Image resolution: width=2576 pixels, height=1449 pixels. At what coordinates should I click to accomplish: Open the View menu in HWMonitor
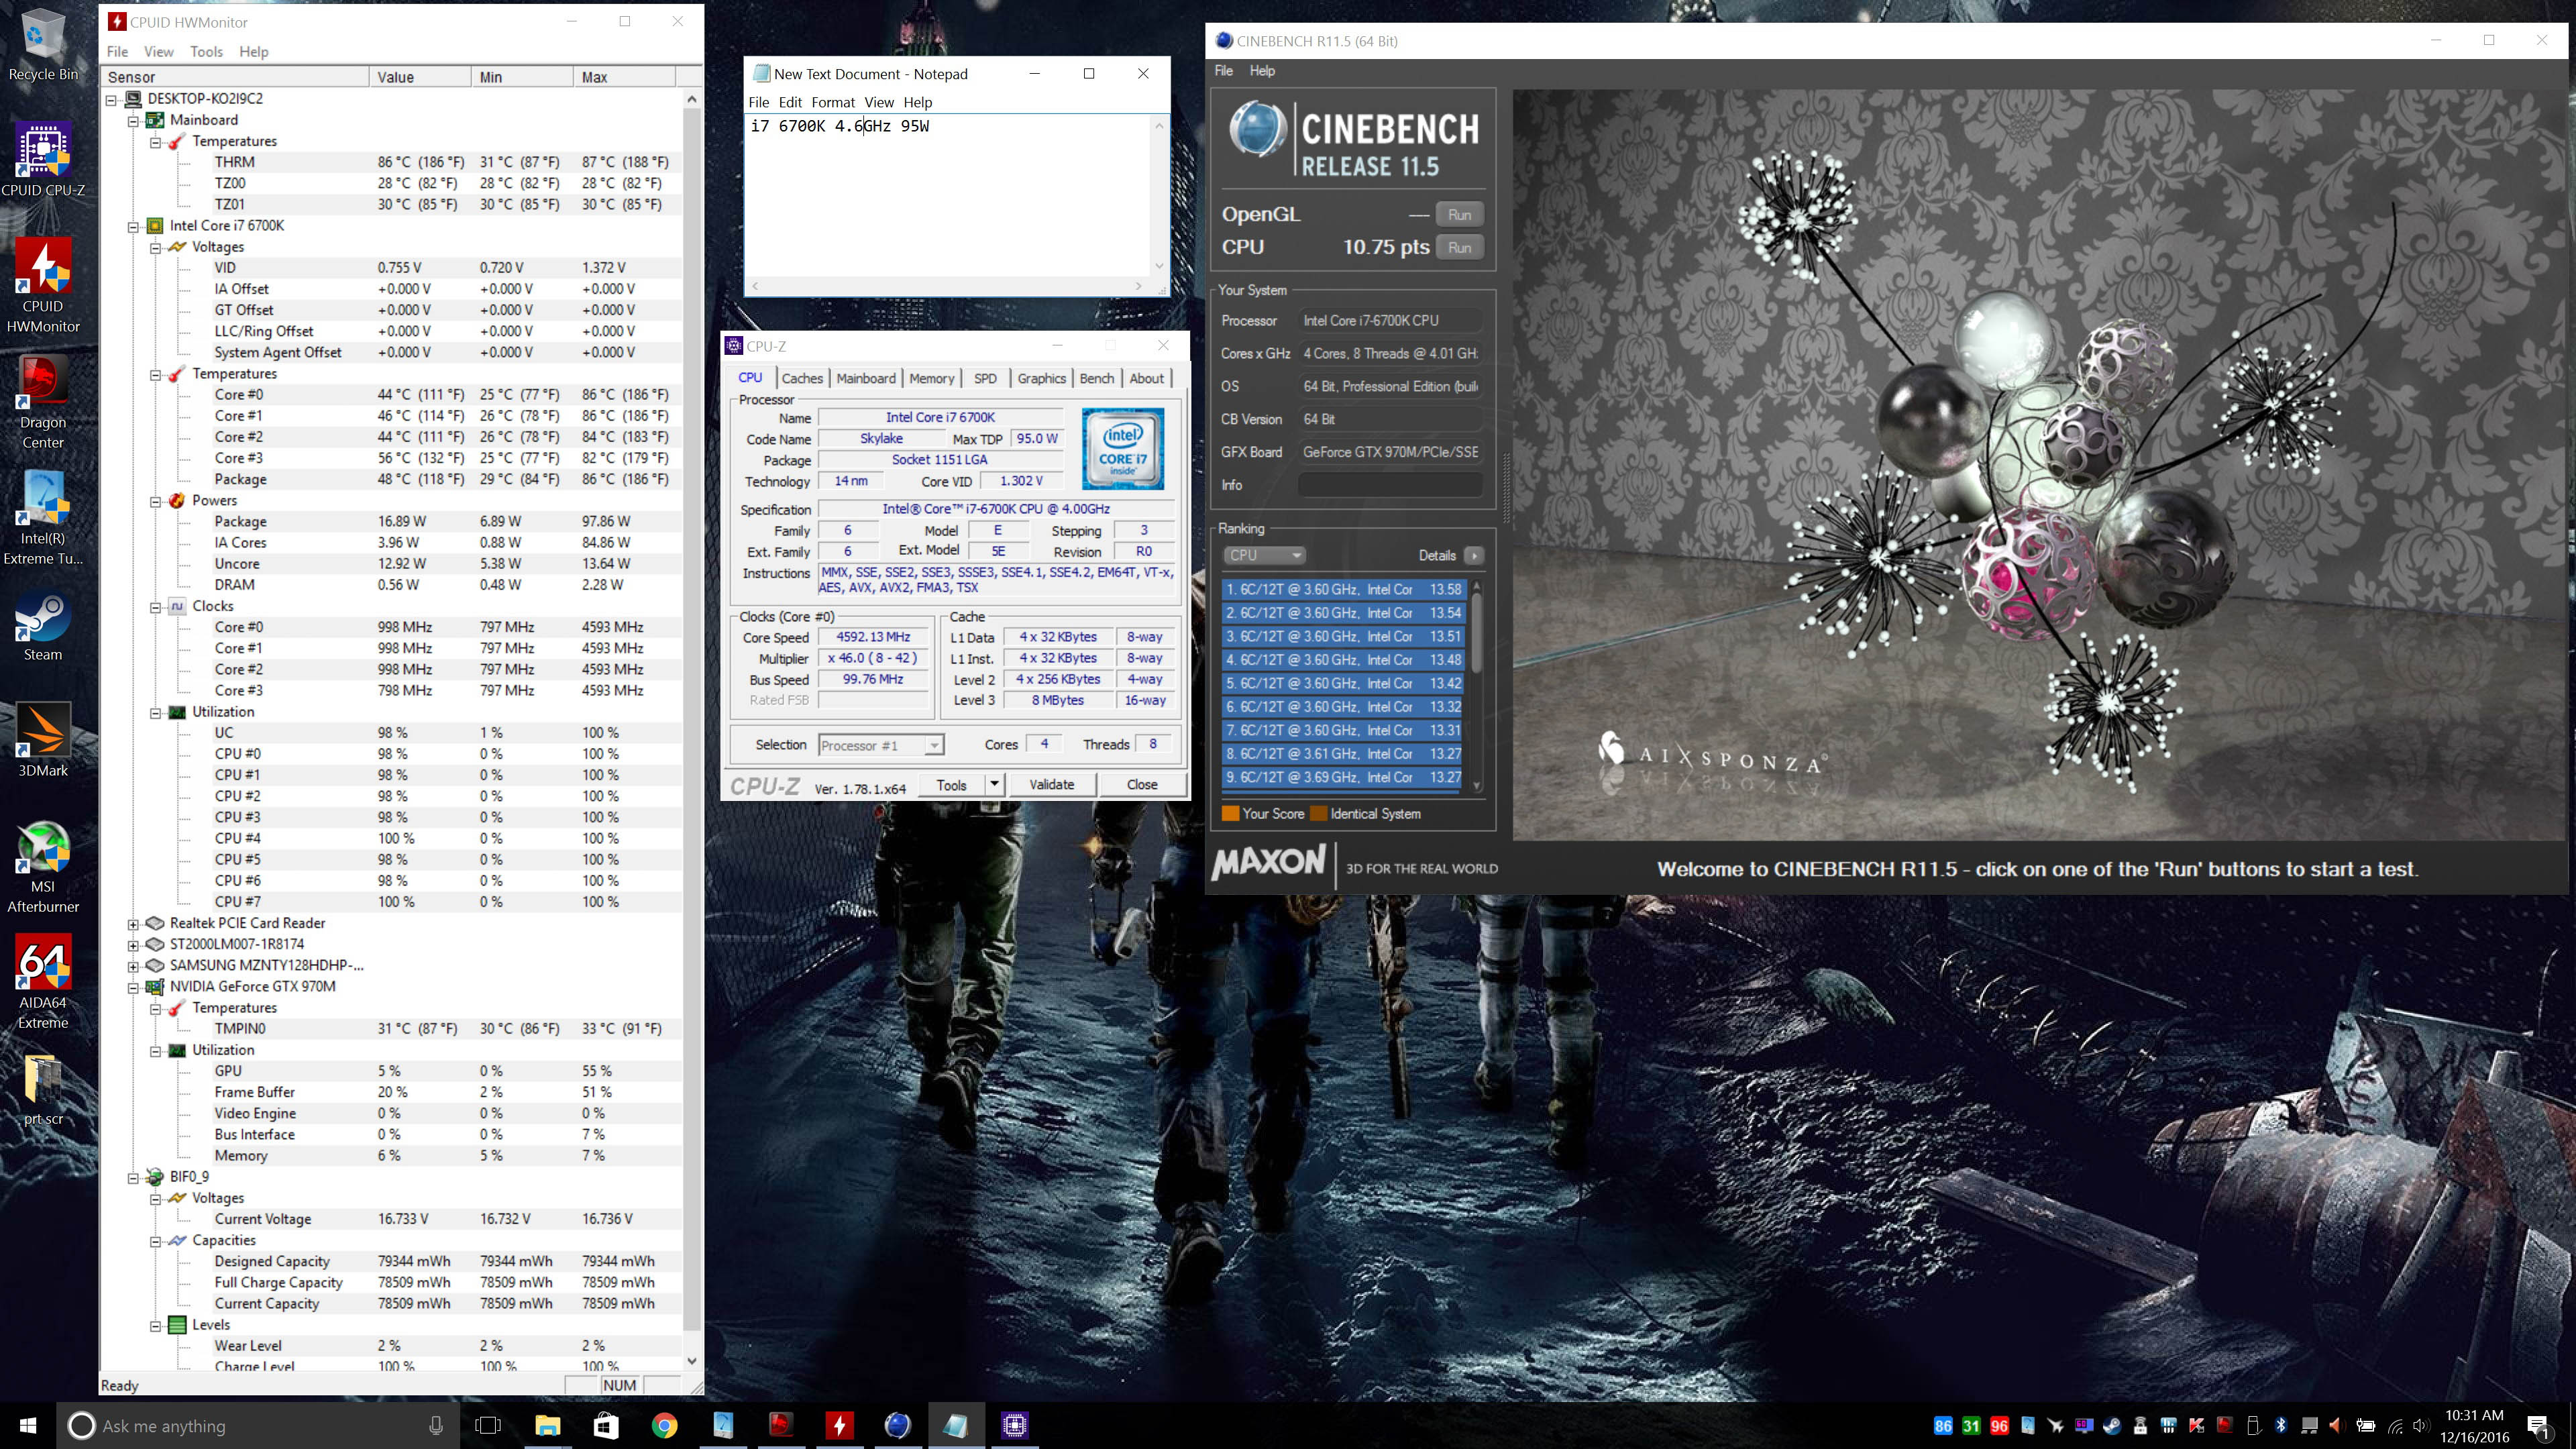tap(158, 52)
